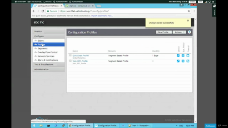This screenshot has height=128, width=228.
Task: Open Windows Start button
Action: coord(34,126)
